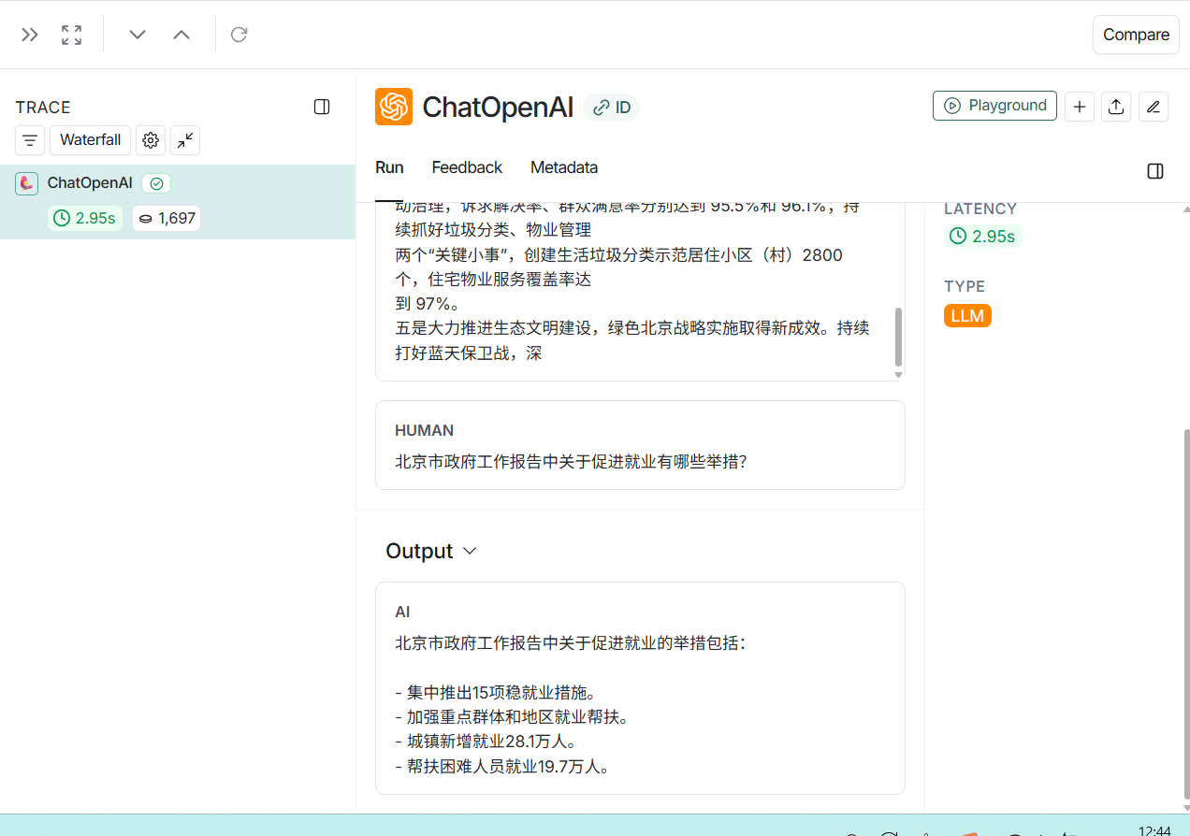This screenshot has width=1190, height=836.
Task: Switch to Waterfall view
Action: click(x=91, y=140)
